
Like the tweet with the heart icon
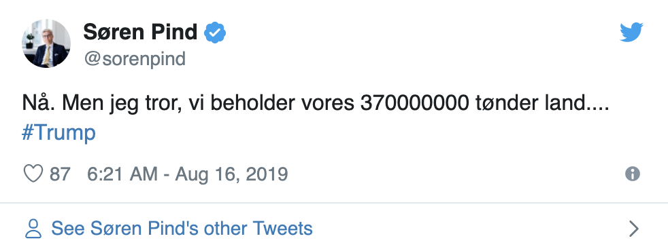tap(33, 174)
